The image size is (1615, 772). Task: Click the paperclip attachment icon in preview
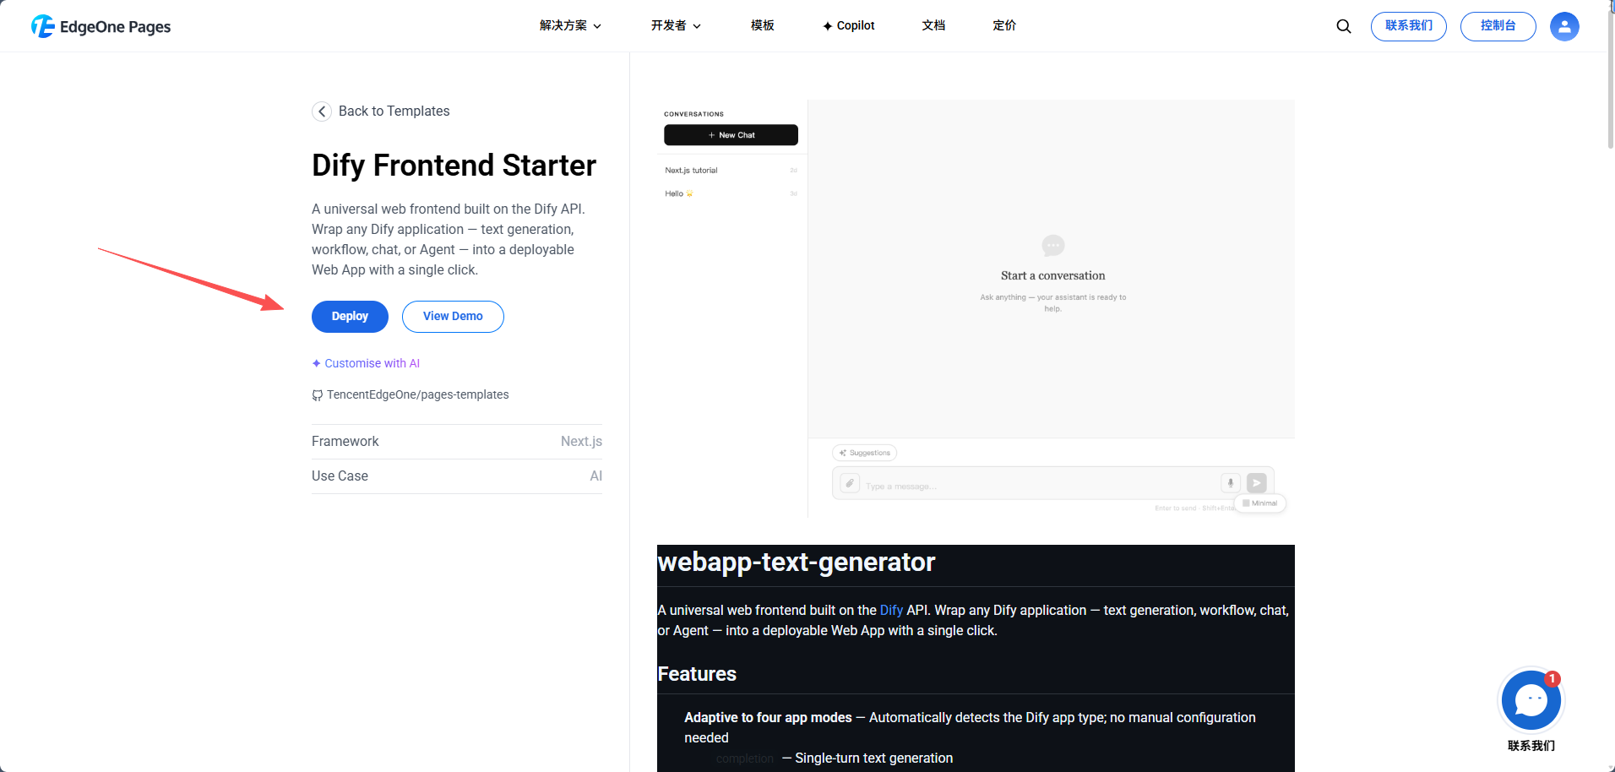click(850, 483)
